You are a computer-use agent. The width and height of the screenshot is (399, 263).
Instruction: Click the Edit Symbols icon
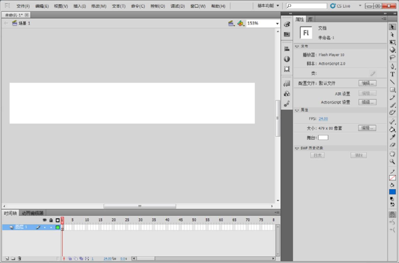pyautogui.click(x=241, y=23)
